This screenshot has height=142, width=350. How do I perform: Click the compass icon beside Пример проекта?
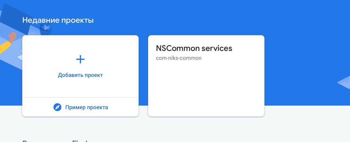pyautogui.click(x=57, y=107)
